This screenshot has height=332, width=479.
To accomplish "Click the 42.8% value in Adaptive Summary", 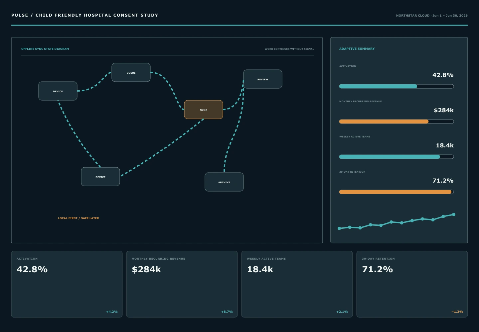I will [x=443, y=75].
